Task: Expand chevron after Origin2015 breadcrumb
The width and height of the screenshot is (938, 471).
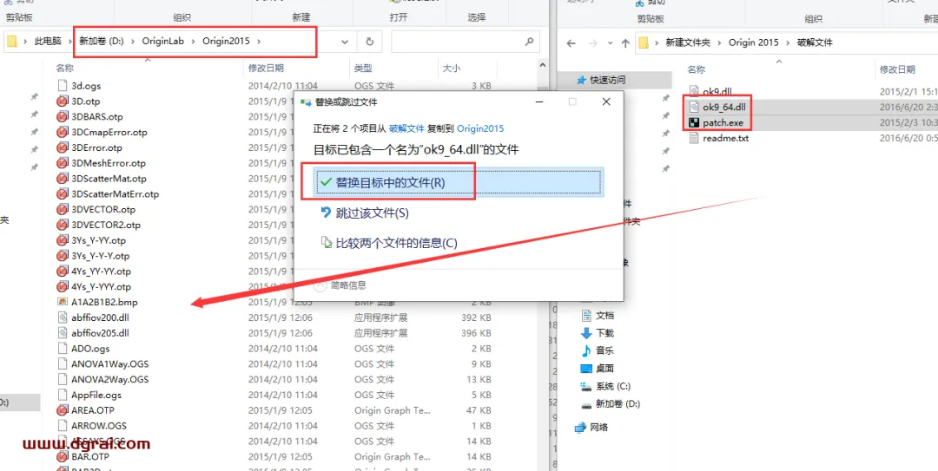Action: click(259, 42)
